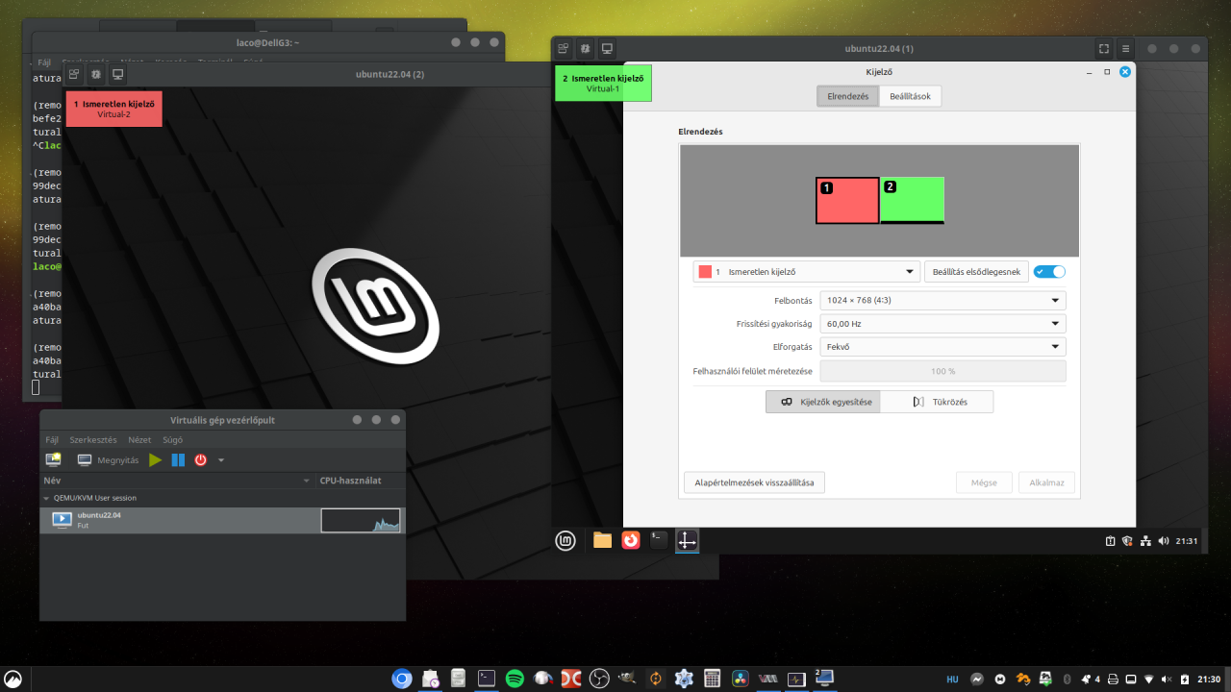Switch to the Beállítások tab

pos(910,96)
